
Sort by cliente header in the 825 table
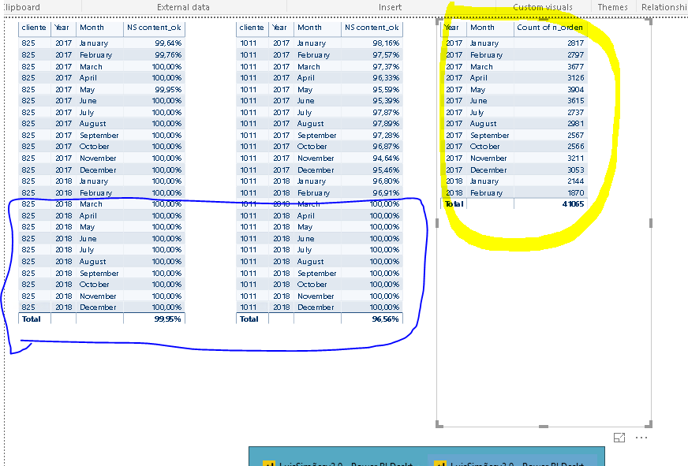[34, 27]
